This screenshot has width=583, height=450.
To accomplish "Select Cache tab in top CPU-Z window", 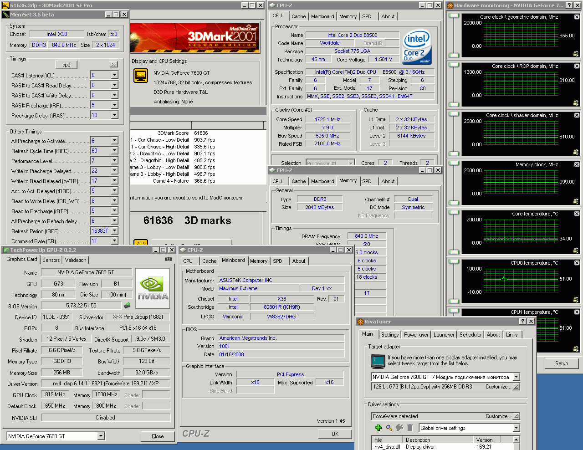I will (x=299, y=16).
